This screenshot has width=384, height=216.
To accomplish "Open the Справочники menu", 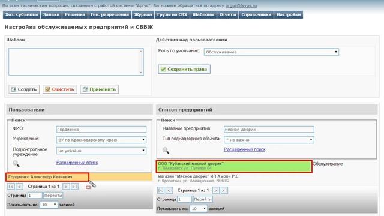I will 256,14.
